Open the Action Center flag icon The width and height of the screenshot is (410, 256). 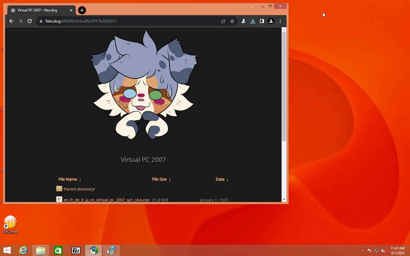coord(370,251)
